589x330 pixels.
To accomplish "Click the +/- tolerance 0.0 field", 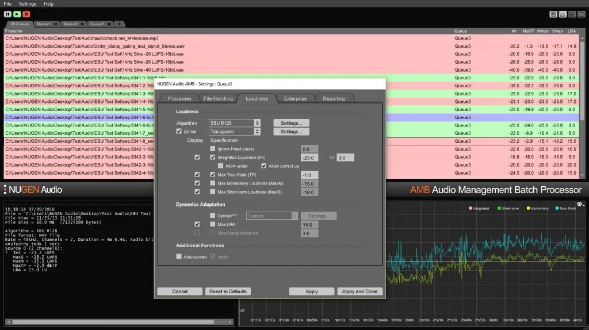I will [345, 158].
